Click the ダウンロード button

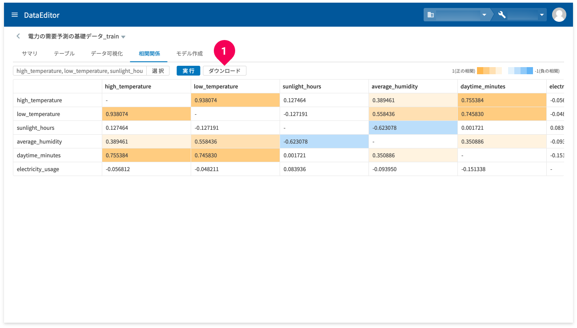224,71
